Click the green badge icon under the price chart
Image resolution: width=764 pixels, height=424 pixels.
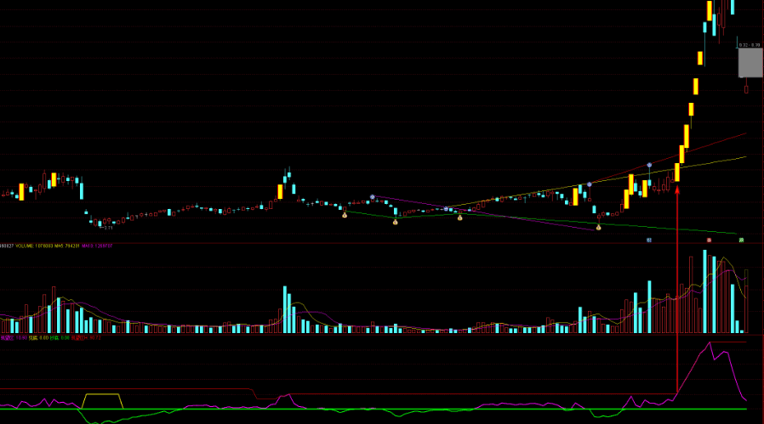coord(741,240)
